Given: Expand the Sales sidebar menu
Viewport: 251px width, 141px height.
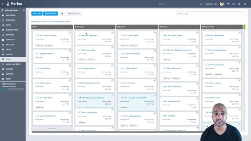Looking at the screenshot, I should click(x=13, y=25).
